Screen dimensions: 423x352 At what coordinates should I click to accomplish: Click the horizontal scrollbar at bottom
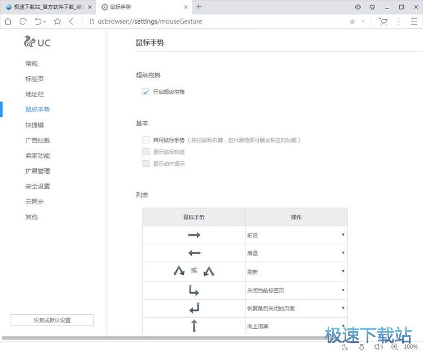168,338
